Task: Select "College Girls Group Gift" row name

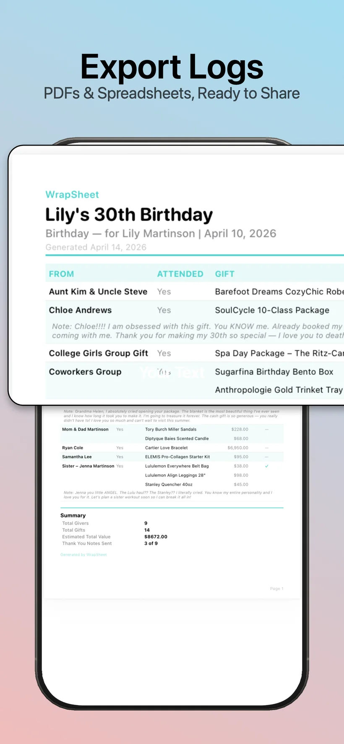Action: tap(99, 353)
